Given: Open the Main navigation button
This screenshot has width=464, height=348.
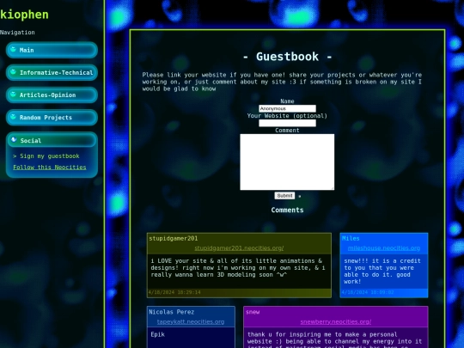Looking at the screenshot, I should [x=52, y=50].
